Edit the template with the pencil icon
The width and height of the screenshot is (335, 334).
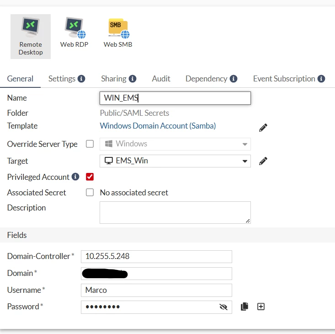click(263, 128)
